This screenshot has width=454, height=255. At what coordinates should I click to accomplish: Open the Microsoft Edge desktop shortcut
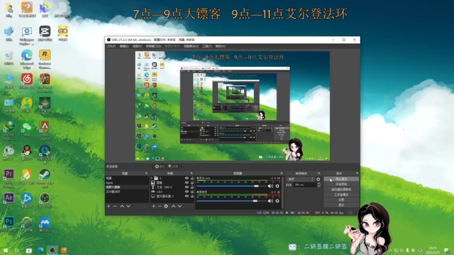27,59
